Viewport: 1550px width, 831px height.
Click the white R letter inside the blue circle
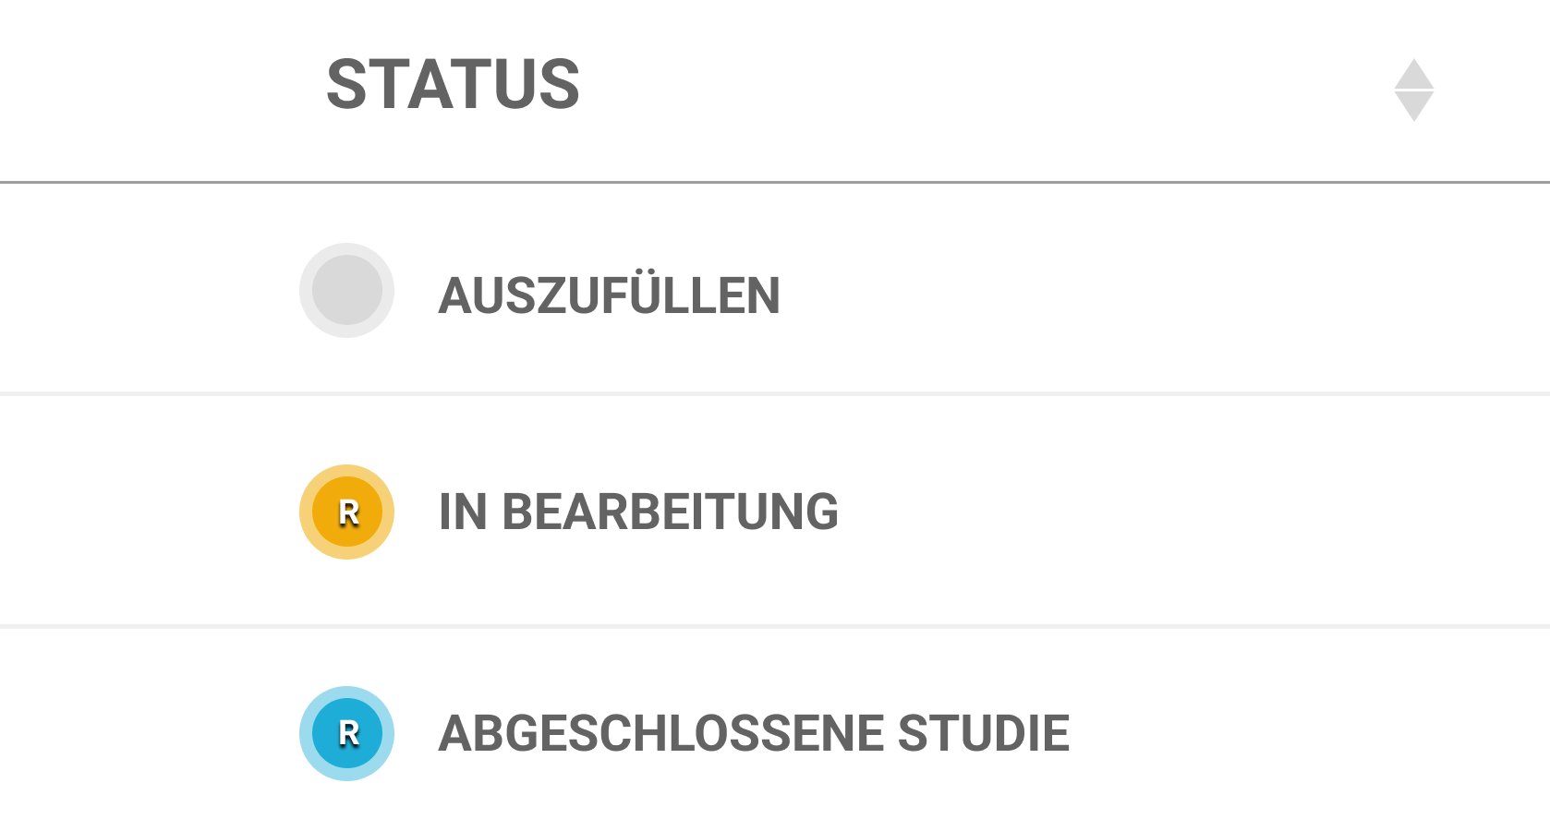[348, 733]
